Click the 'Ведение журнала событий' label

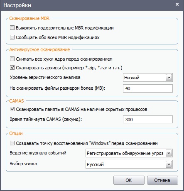(38, 153)
